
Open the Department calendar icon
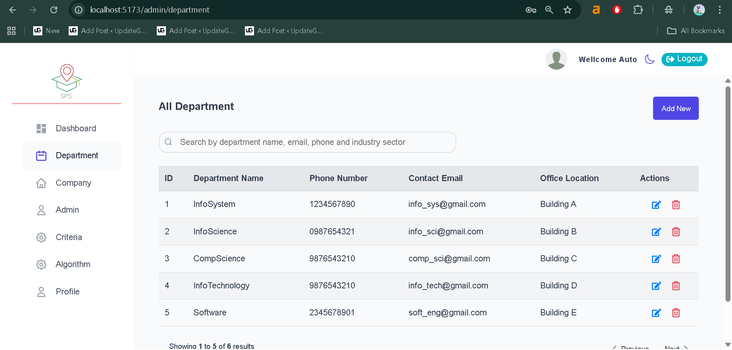tap(41, 156)
